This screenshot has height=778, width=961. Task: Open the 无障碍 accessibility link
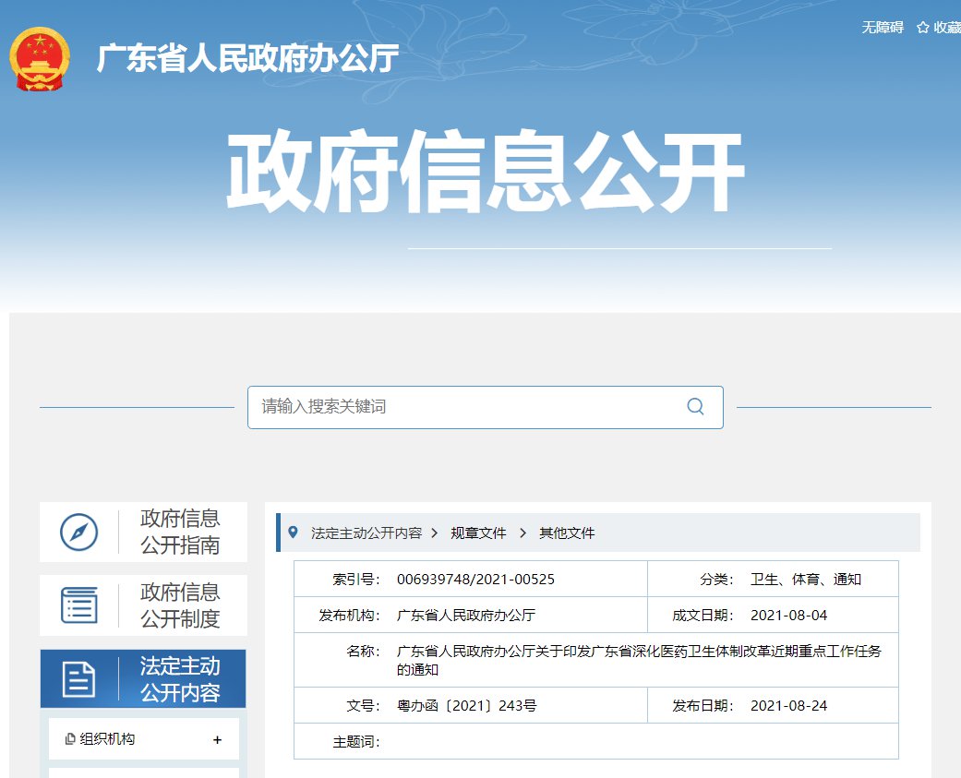(882, 28)
